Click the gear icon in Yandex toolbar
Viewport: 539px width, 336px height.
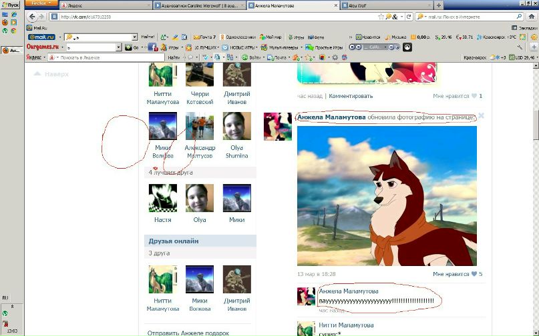coord(335,57)
